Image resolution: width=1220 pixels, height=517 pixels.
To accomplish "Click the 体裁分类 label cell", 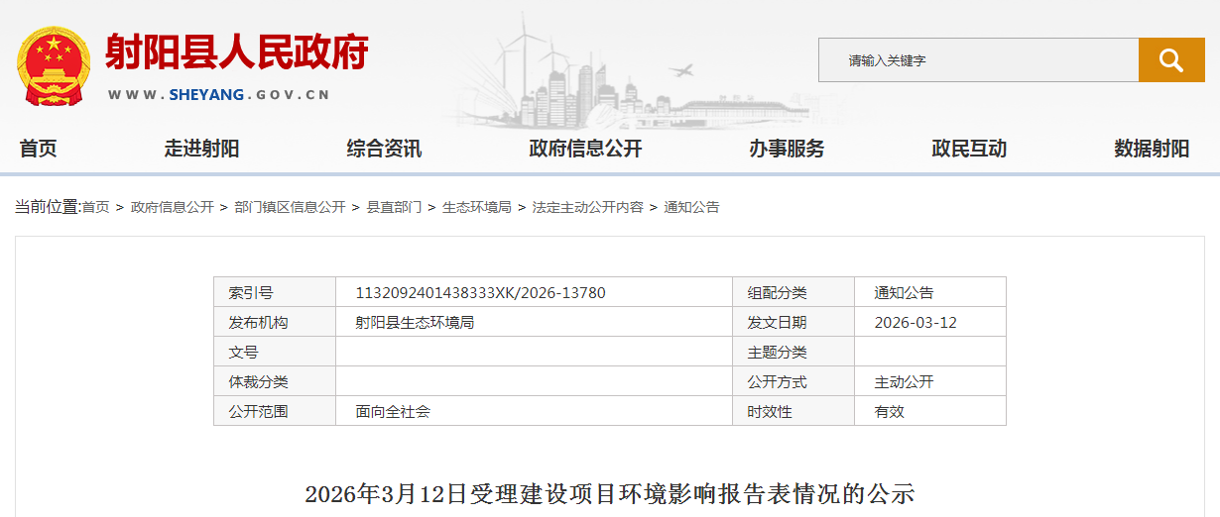I will point(275,381).
